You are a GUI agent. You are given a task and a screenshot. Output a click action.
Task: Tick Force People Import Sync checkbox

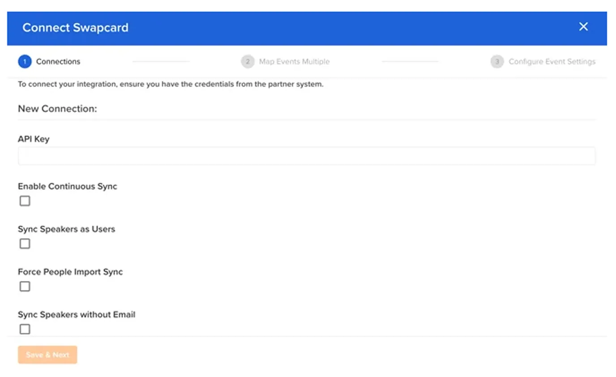coord(25,286)
